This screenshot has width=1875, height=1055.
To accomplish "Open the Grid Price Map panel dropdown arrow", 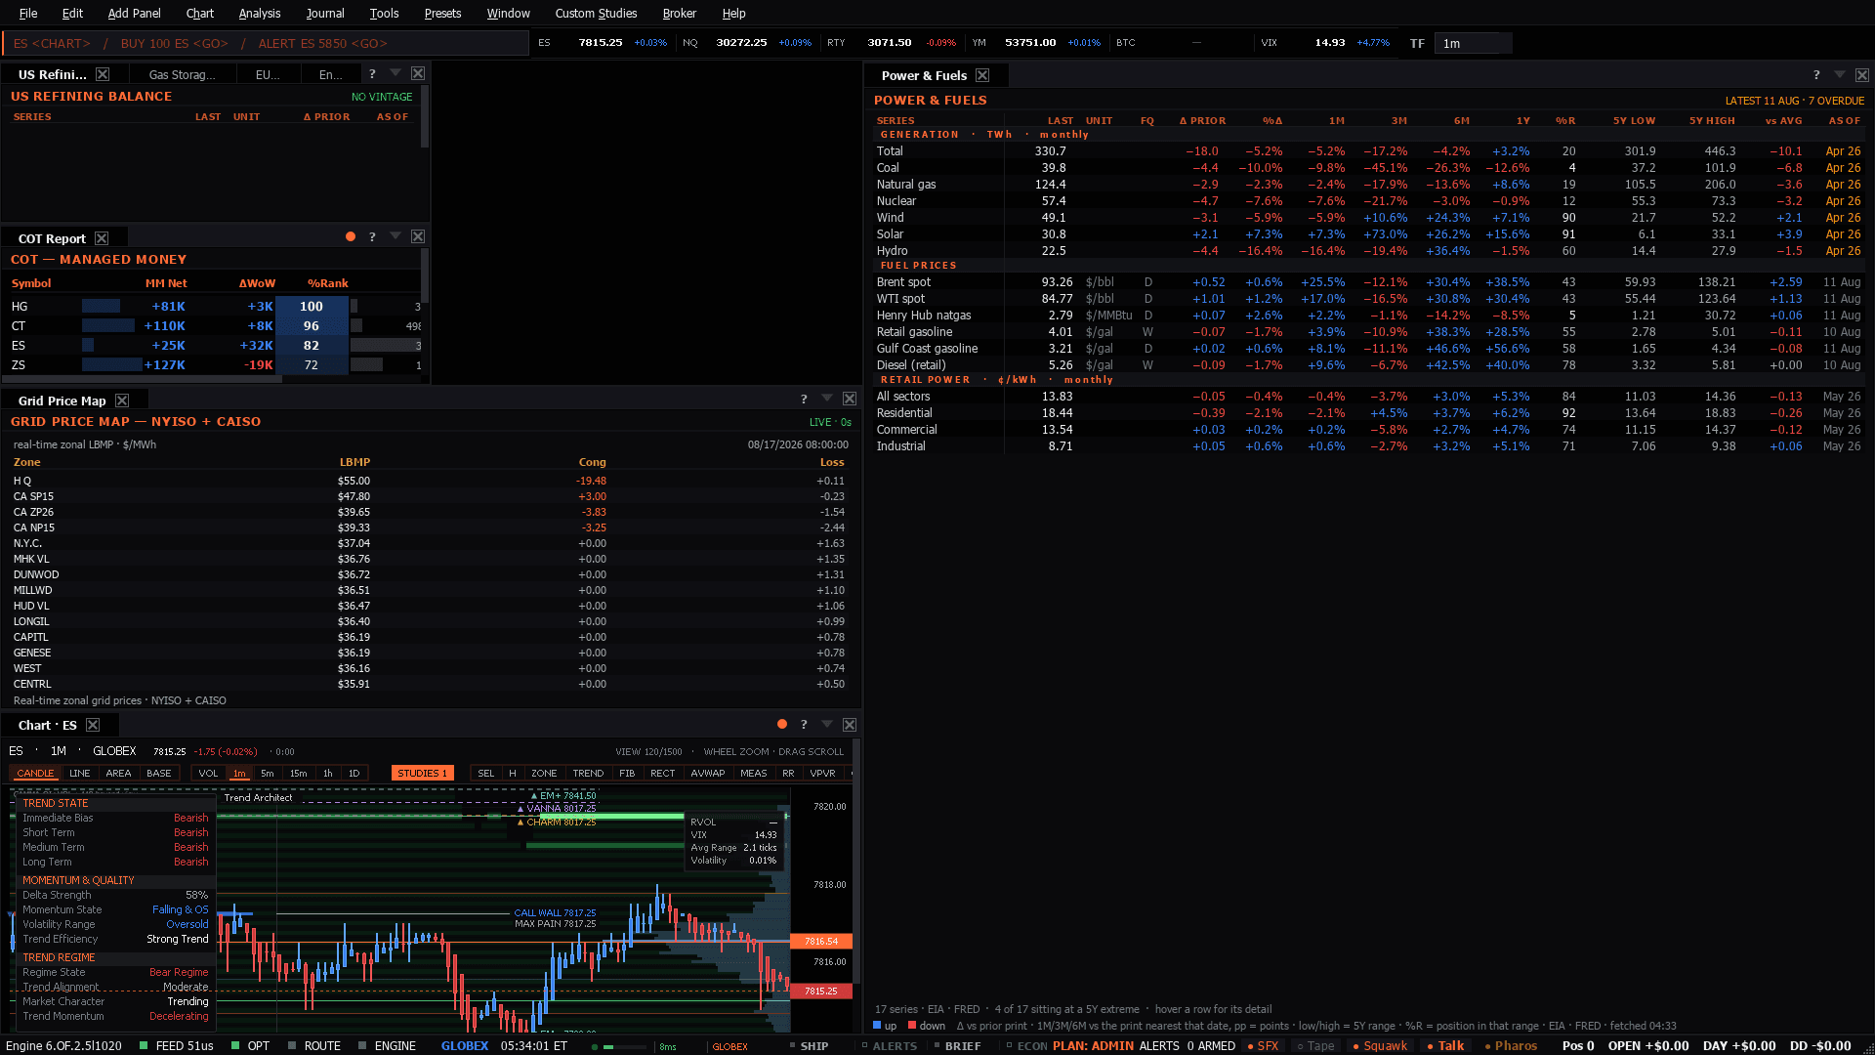I will click(x=827, y=399).
